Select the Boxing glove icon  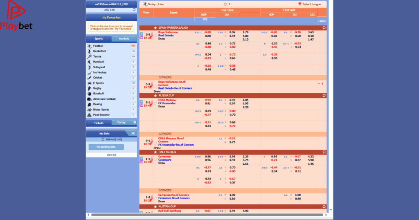tap(90, 104)
